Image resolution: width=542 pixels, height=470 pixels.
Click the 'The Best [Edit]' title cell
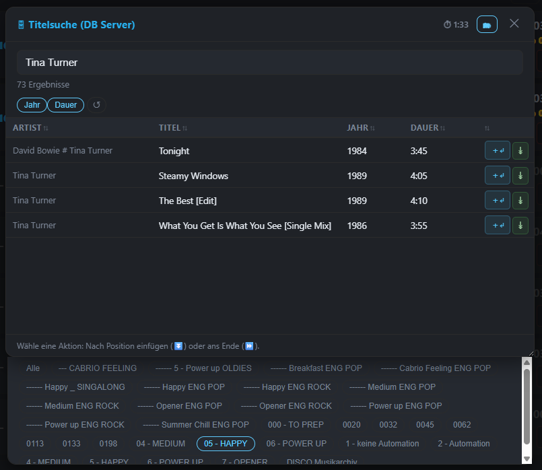pos(187,201)
